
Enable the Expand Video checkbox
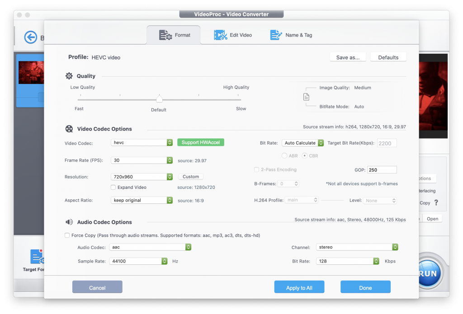pyautogui.click(x=113, y=187)
